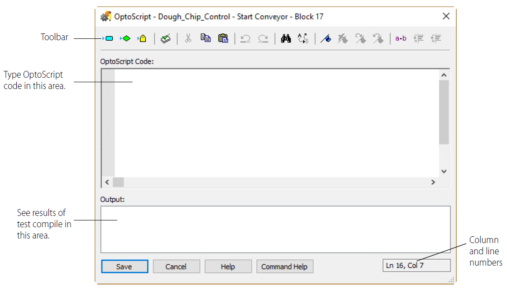Open the Help documentation
Viewport: 507px width, 290px height.
pyautogui.click(x=228, y=266)
